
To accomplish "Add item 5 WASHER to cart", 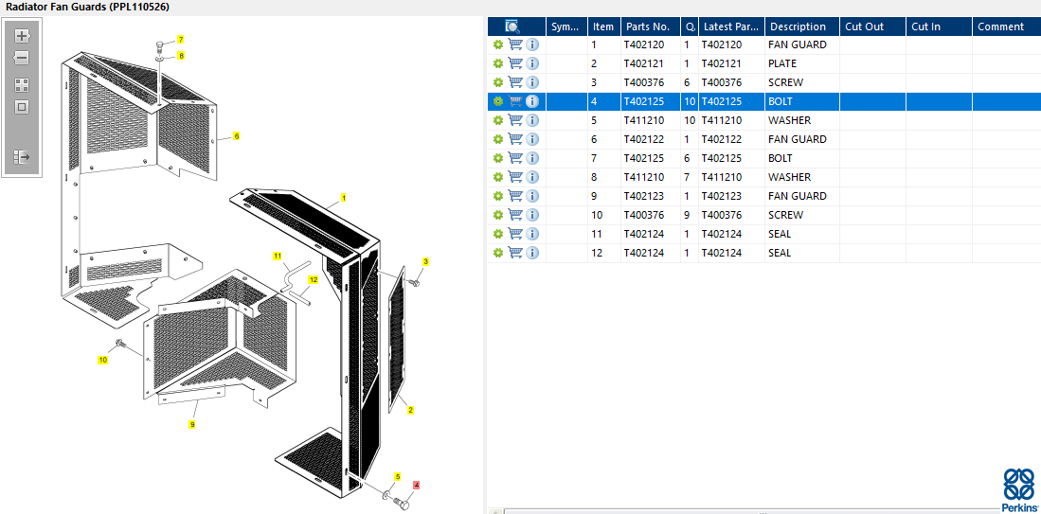I will (x=515, y=120).
